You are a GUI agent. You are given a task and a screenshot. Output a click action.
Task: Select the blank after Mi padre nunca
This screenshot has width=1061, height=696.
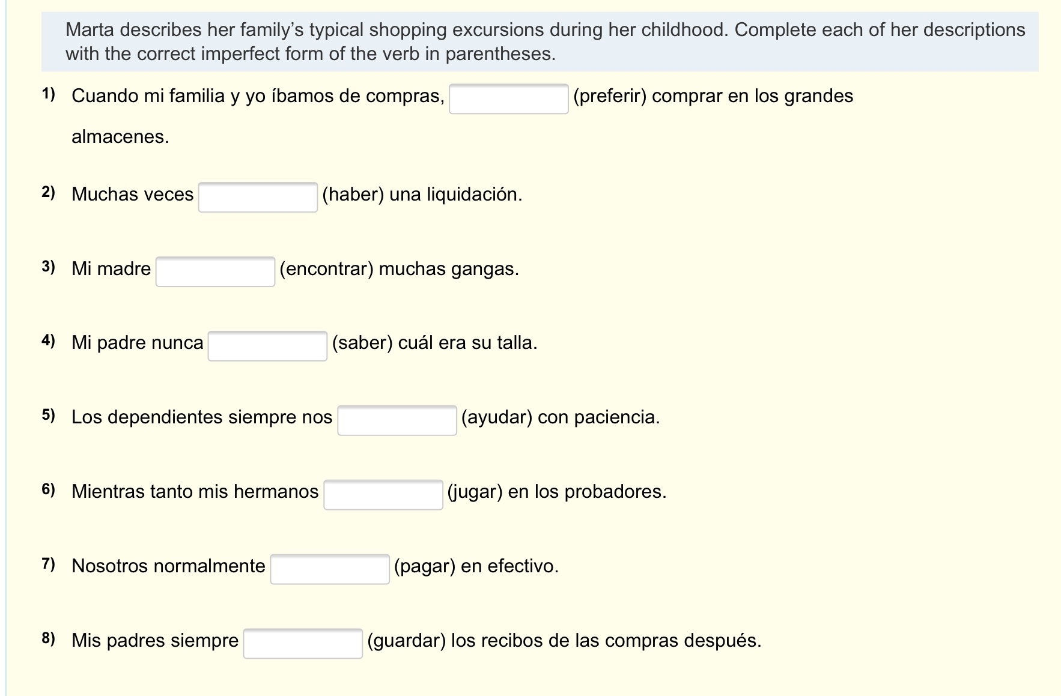click(x=267, y=346)
